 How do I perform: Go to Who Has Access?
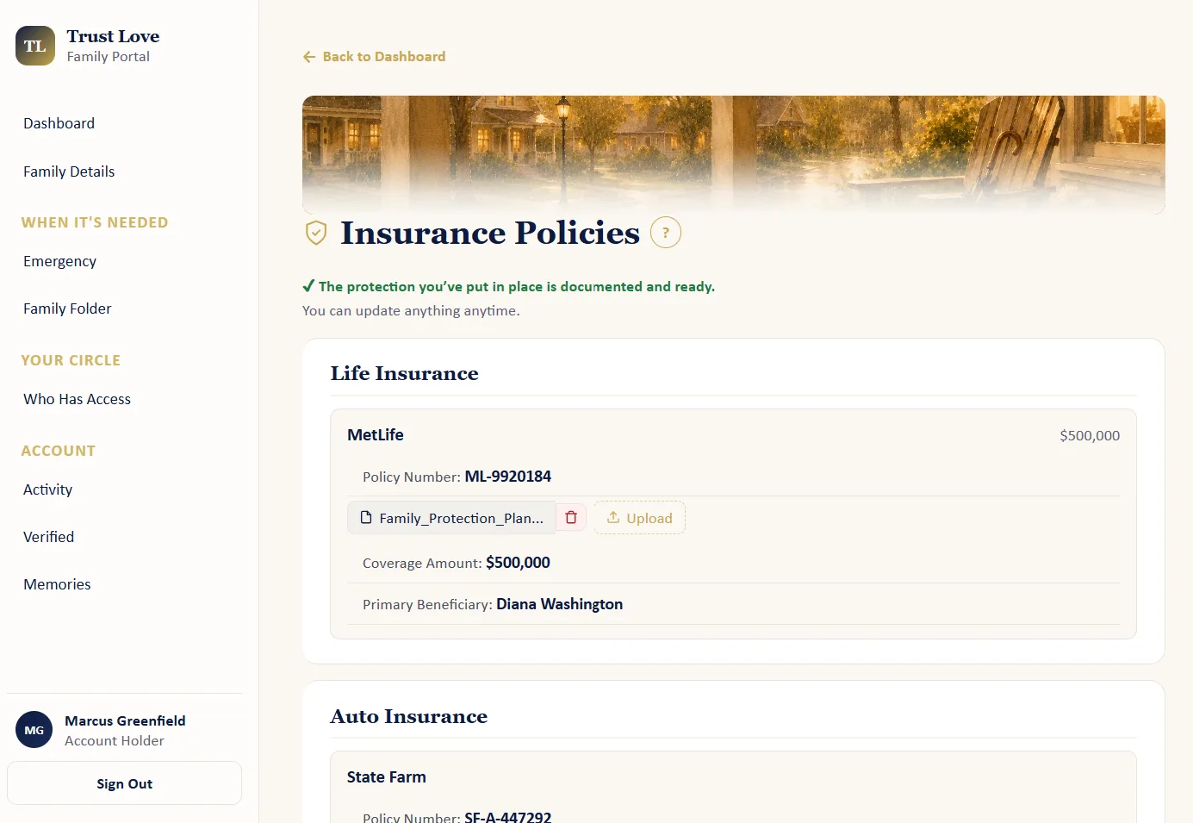pyautogui.click(x=77, y=399)
